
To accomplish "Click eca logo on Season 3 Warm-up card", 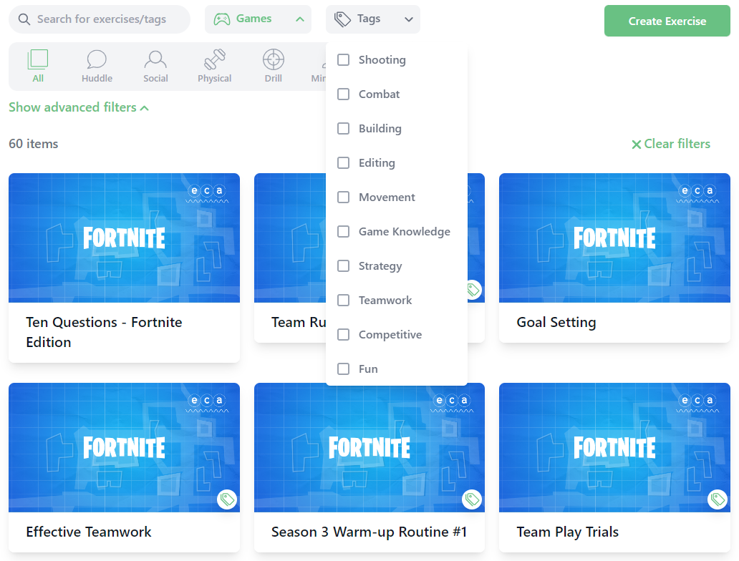I will (x=453, y=403).
